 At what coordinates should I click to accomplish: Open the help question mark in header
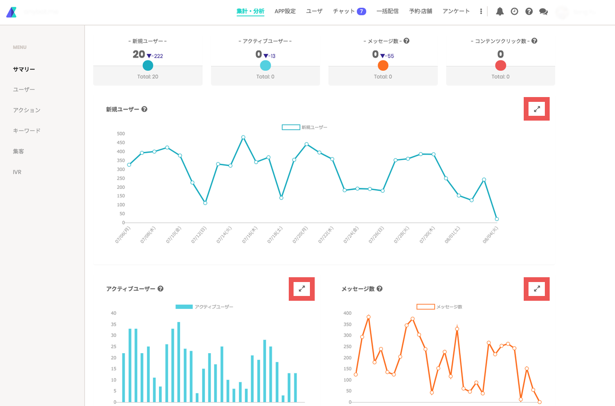pos(529,12)
